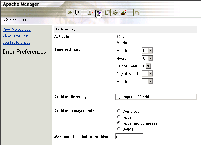
Task: Click the selected Server Logs icon
Action: pyautogui.click(x=99, y=13)
